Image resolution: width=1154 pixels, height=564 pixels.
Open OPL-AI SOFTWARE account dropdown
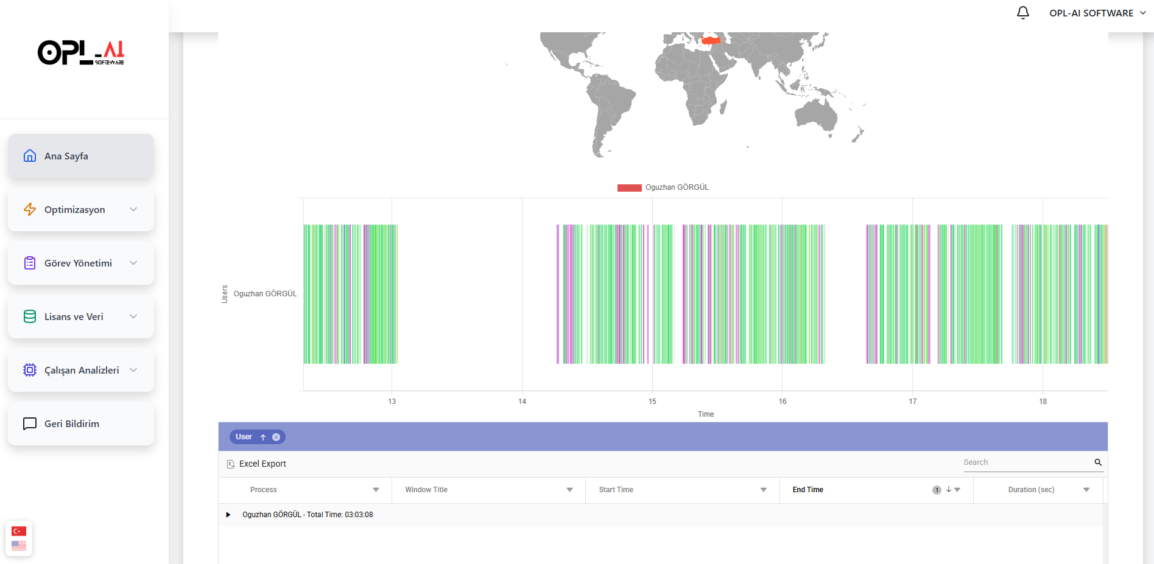1097,13
